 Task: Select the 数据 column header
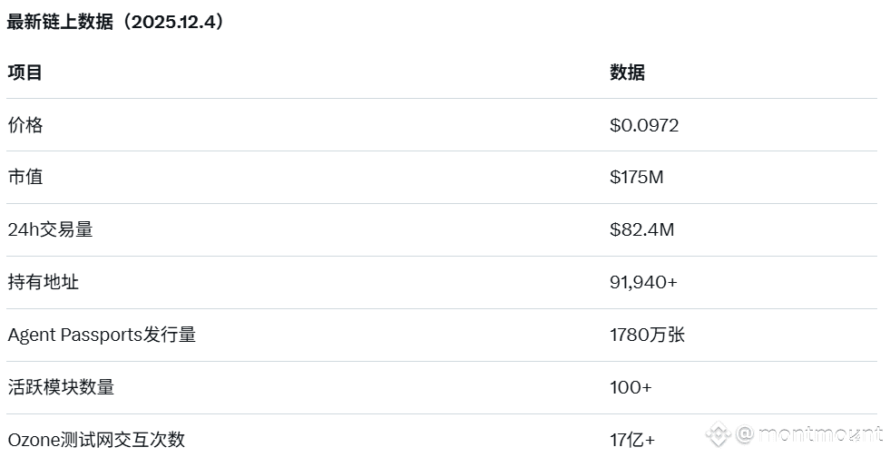coord(627,73)
